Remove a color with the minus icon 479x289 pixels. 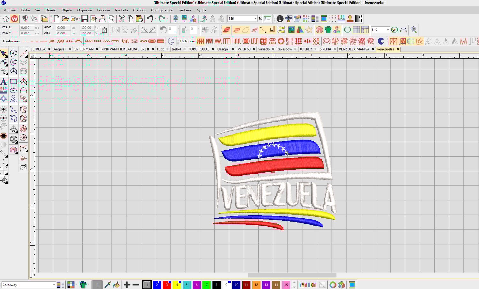point(136,285)
